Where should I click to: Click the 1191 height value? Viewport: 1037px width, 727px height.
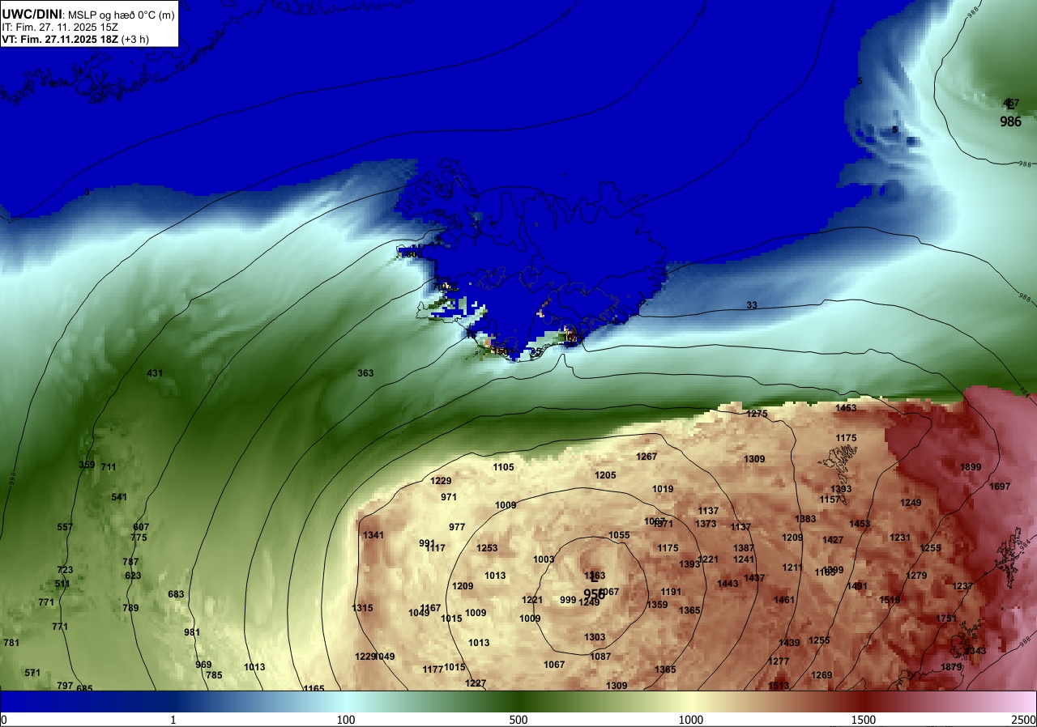pos(671,592)
